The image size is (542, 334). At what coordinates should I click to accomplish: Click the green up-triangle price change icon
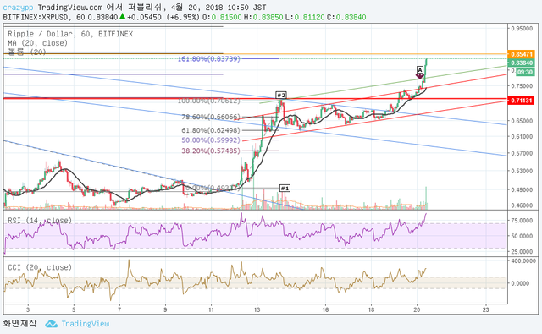[x=122, y=16]
